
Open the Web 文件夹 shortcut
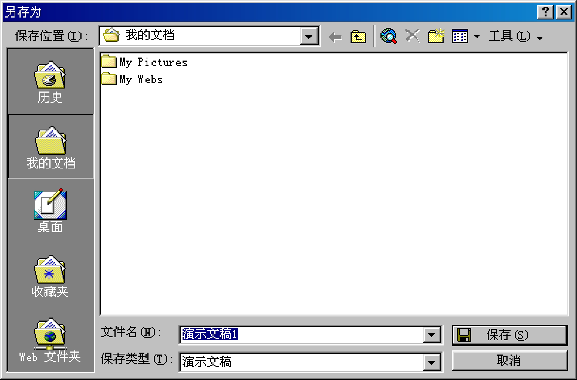click(50, 340)
